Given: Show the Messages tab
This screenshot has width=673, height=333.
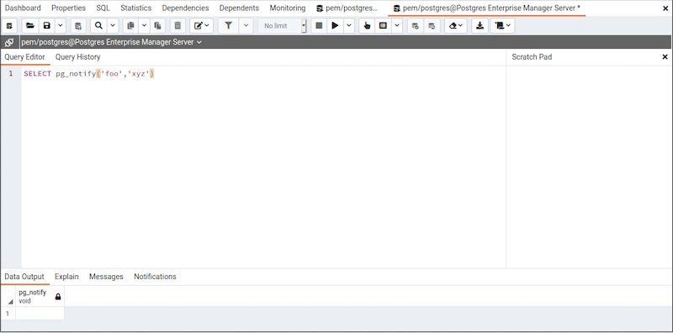Looking at the screenshot, I should (106, 277).
